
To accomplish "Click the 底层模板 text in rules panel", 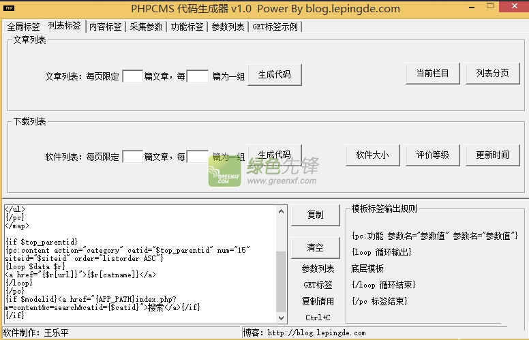I will (367, 268).
